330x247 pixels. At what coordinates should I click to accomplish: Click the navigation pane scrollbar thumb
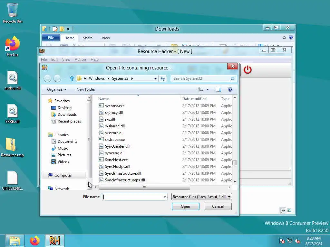pos(89,139)
